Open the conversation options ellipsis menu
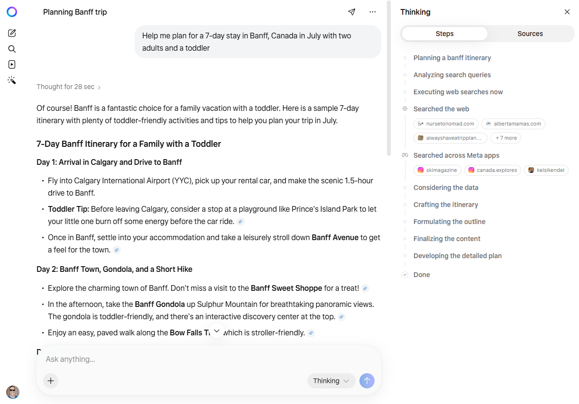Image resolution: width=579 pixels, height=404 pixels. click(x=373, y=12)
